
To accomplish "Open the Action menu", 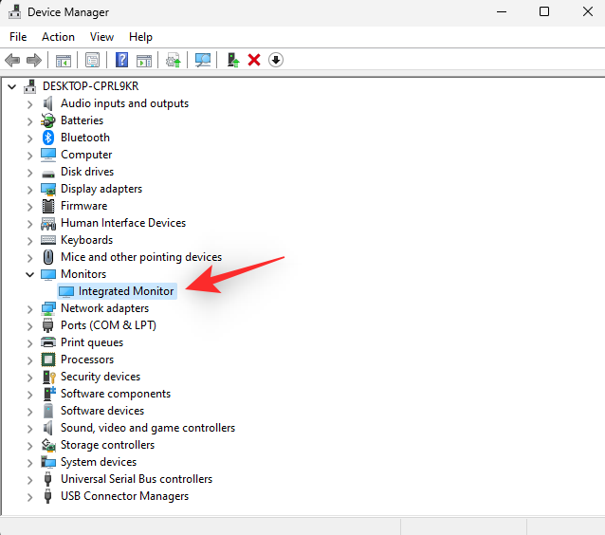I will [x=58, y=37].
